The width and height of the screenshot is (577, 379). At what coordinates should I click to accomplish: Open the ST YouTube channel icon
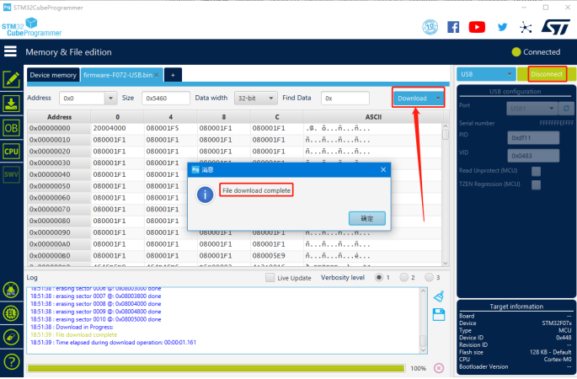[x=477, y=27]
